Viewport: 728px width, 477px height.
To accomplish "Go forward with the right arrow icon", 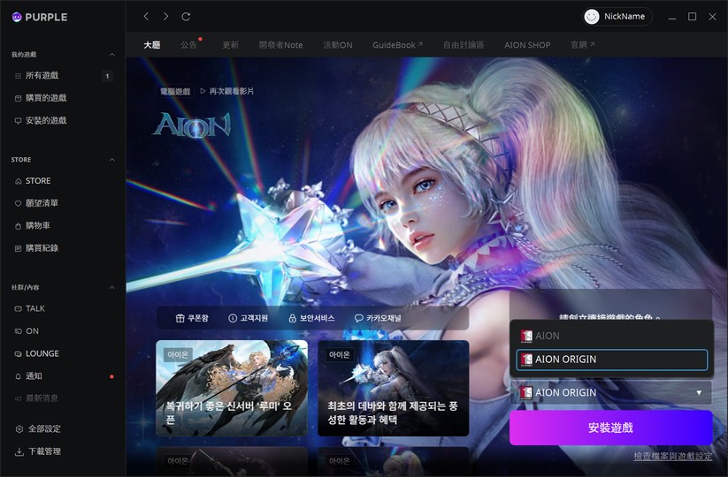I will coord(165,17).
